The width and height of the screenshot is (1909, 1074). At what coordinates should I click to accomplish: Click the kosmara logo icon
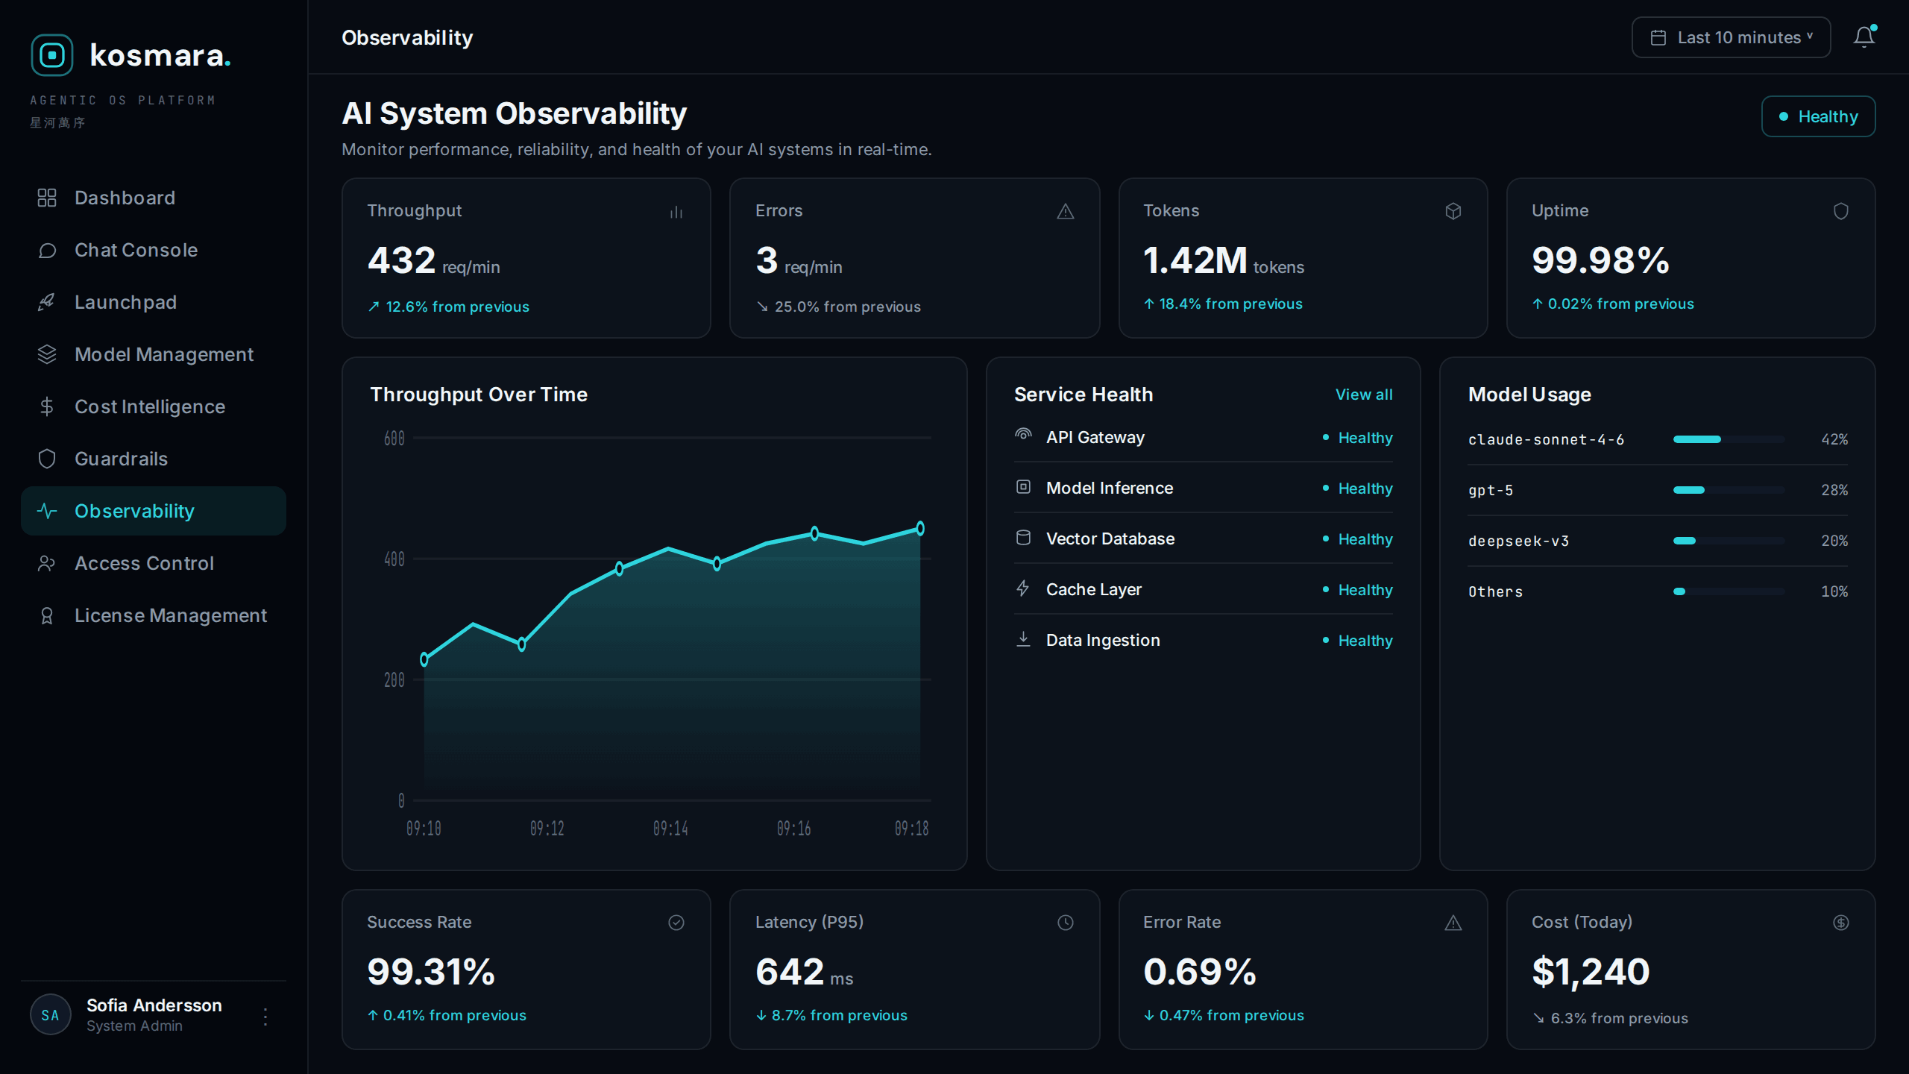tap(52, 55)
